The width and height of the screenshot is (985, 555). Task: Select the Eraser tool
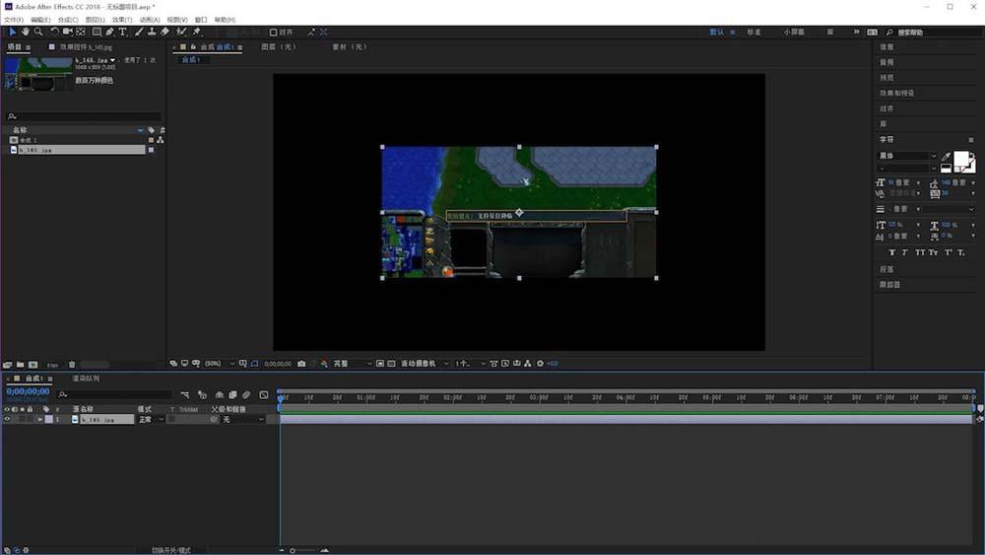[x=164, y=32]
